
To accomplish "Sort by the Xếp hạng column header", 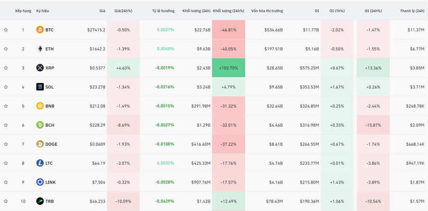I will tap(23, 11).
